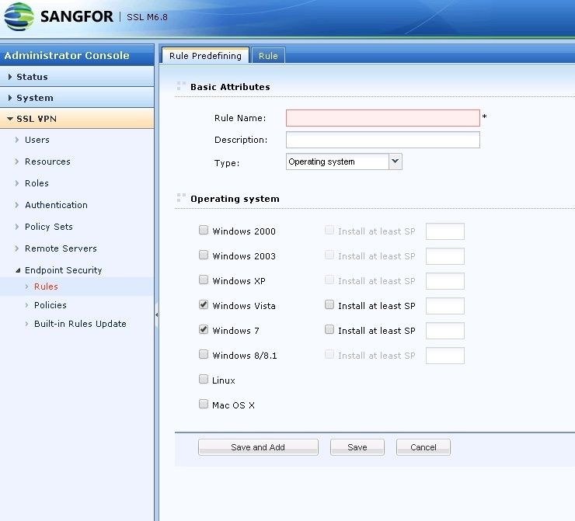575x521 pixels.
Task: Expand the System section
Action: (77, 98)
